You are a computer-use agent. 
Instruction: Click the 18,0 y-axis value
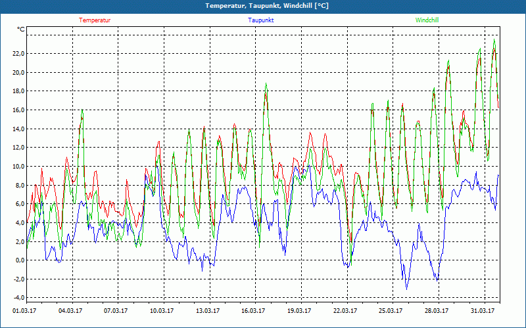(x=18, y=91)
